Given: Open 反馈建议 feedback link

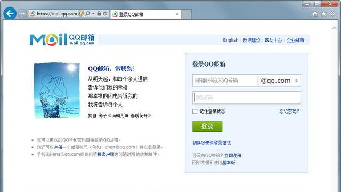Looking at the screenshot, I should [251, 41].
